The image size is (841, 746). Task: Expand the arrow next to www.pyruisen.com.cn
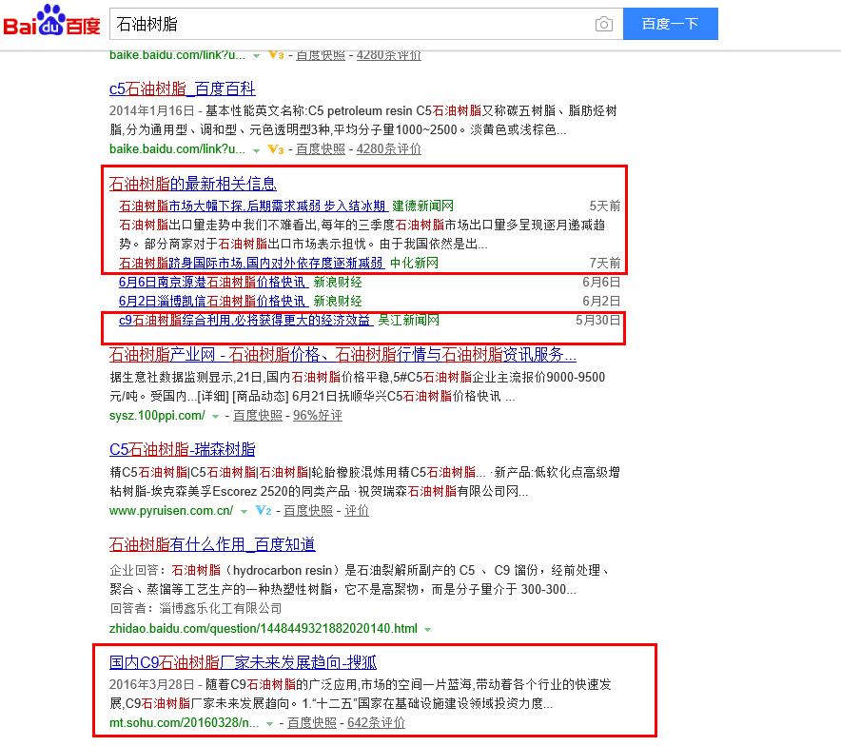tap(244, 512)
